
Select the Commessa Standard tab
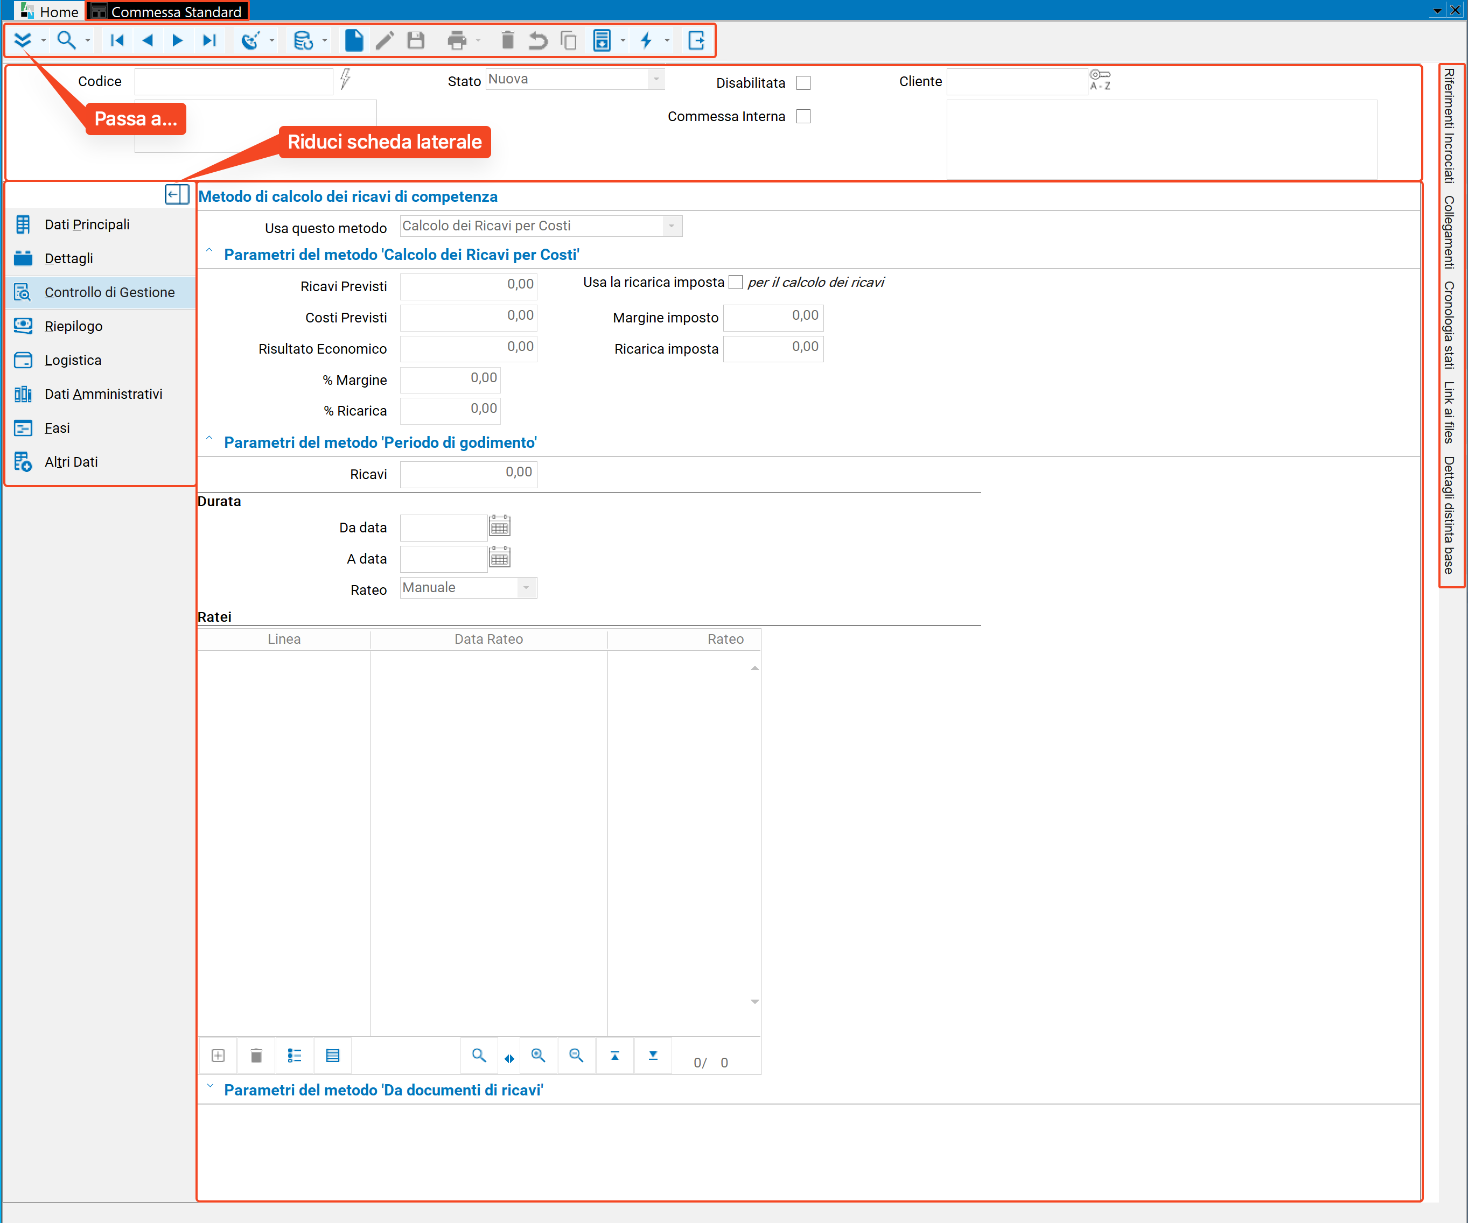coord(166,11)
